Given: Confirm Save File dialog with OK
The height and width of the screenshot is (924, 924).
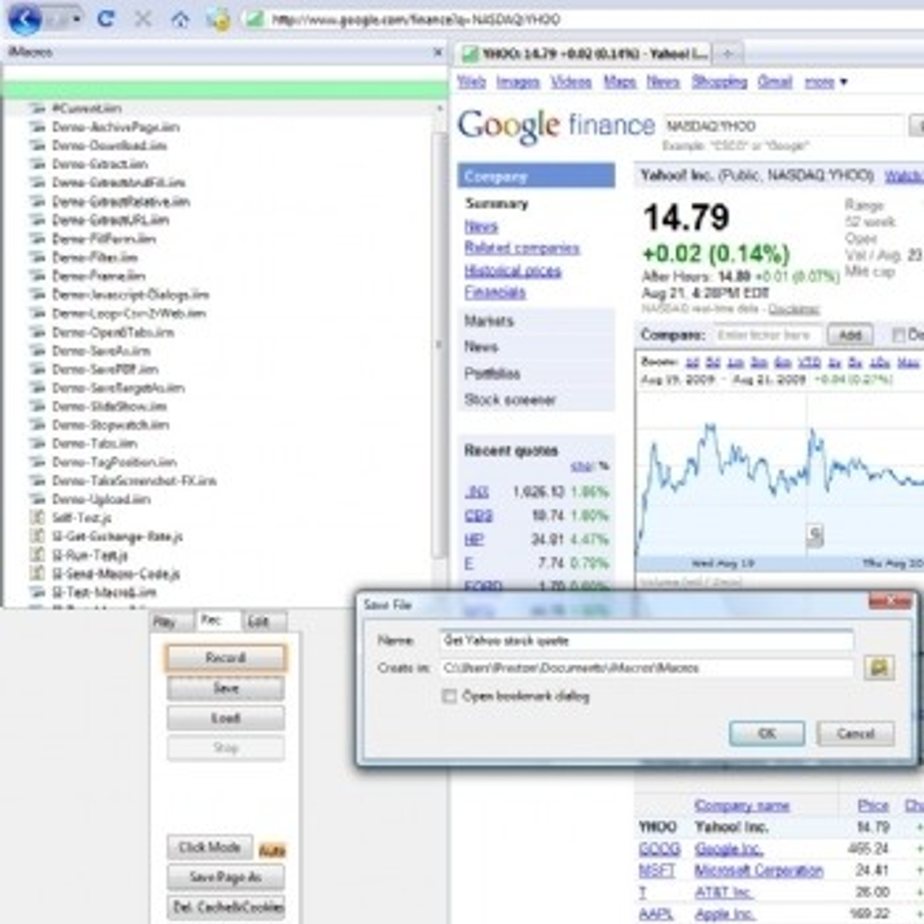Looking at the screenshot, I should click(767, 734).
